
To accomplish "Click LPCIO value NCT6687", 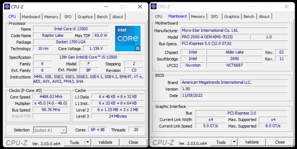I will 235,65.
